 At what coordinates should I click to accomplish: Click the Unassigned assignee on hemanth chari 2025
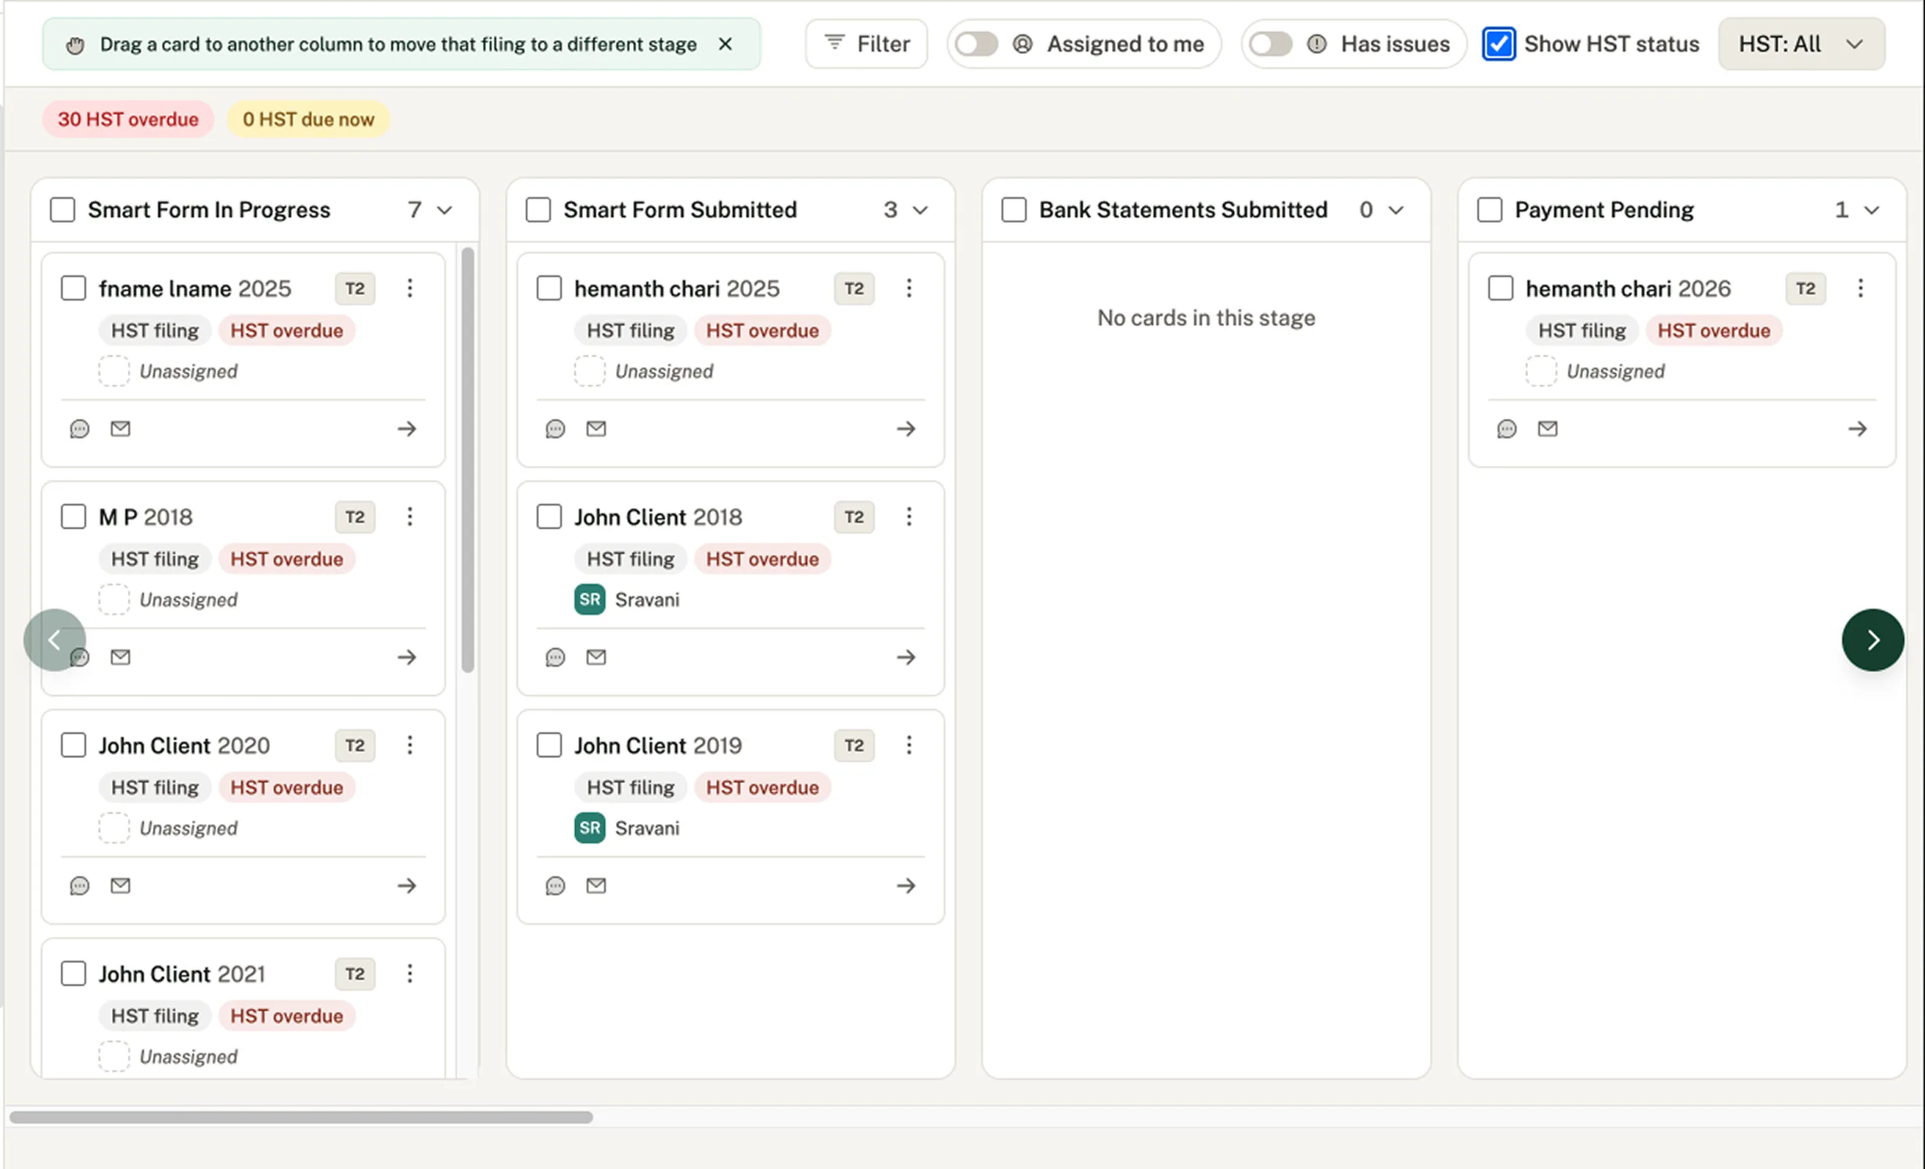(x=644, y=371)
